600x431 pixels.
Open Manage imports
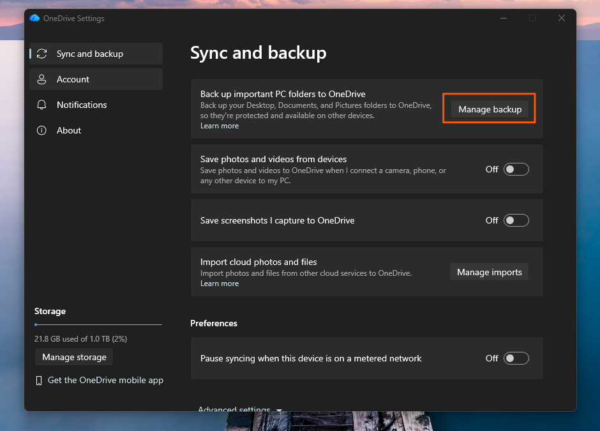point(489,272)
